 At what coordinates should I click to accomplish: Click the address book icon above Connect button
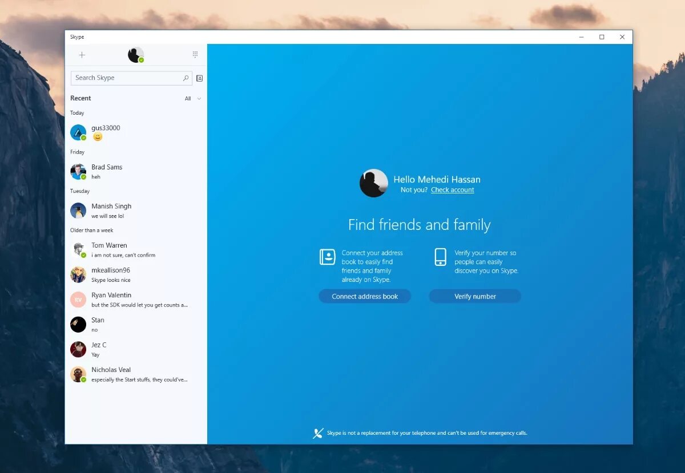tap(327, 257)
